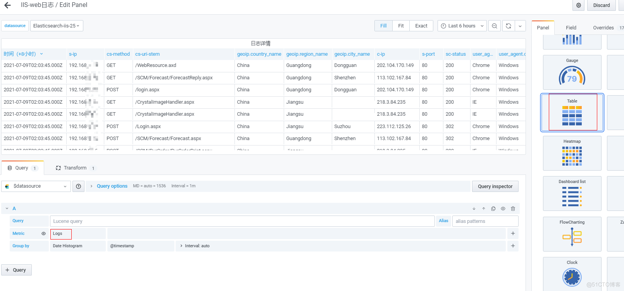This screenshot has width=624, height=291.
Task: Click the datasource variable label
Action: tap(15, 26)
